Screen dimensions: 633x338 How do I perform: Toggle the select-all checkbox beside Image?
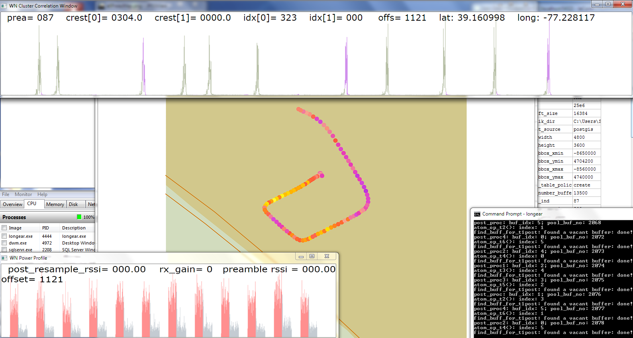pos(4,228)
